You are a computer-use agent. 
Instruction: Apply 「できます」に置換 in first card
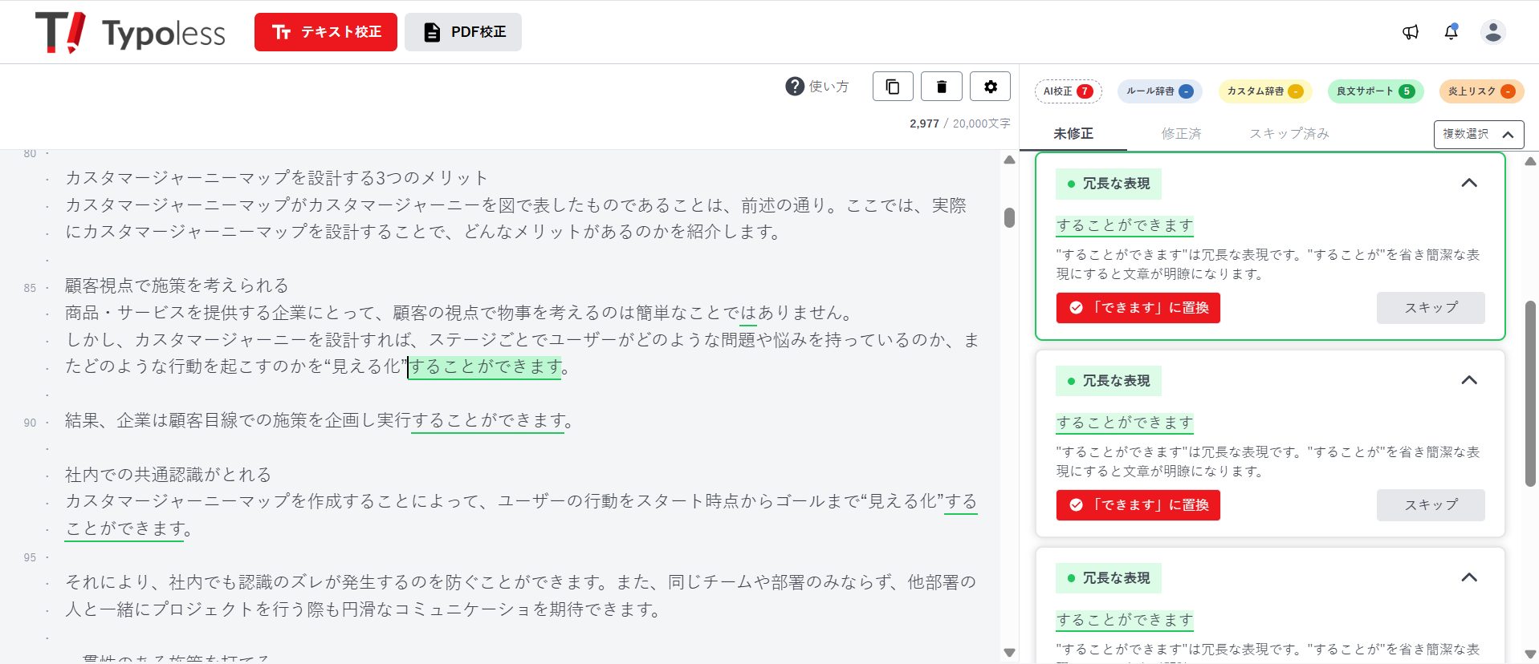coord(1138,308)
